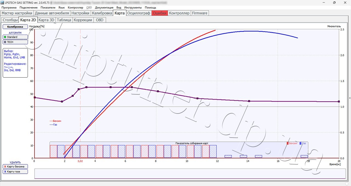Open the Инструменты menu

[x=133, y=7]
